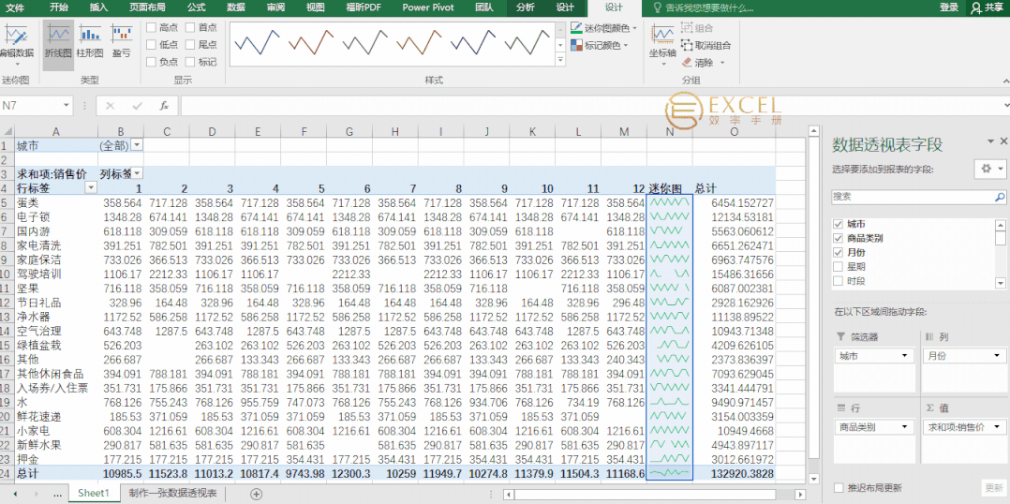Screen dimensions: 1010x504
Task: Select the Win/Loss (盈亏) sparkline type
Action: point(121,40)
